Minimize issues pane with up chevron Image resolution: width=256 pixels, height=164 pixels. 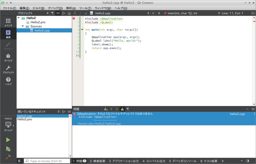tap(247, 109)
